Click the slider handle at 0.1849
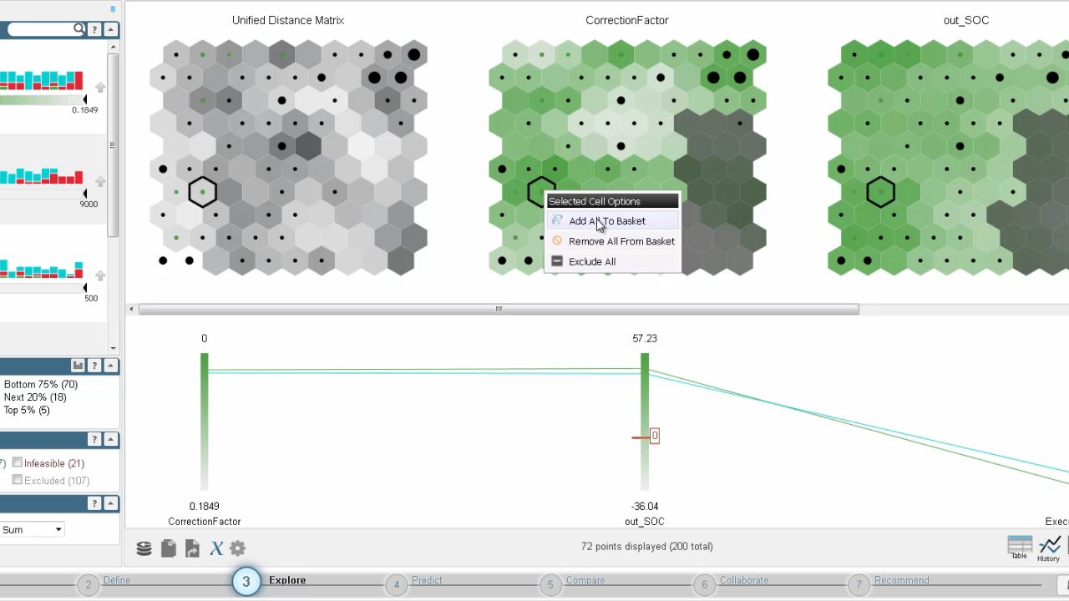 point(84,100)
